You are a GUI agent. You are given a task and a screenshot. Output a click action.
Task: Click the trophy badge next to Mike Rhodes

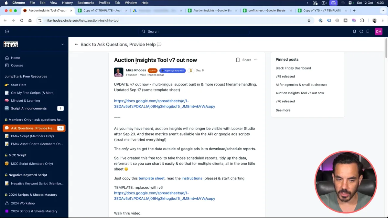click(191, 70)
